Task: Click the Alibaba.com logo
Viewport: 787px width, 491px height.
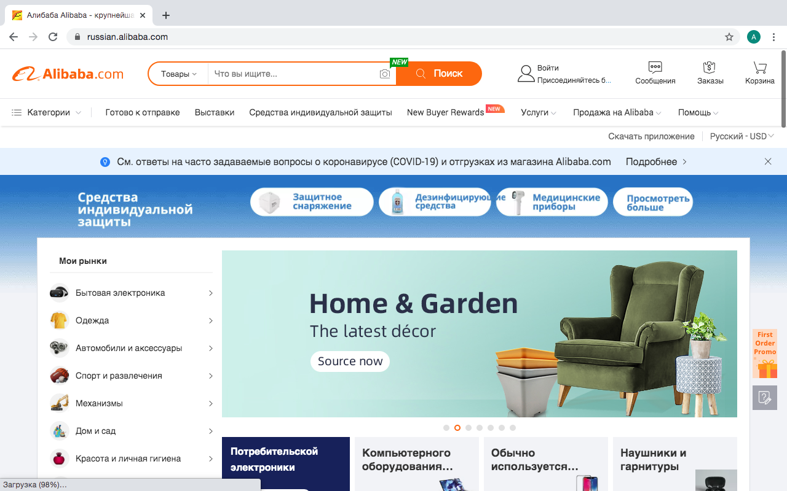Action: (68, 74)
